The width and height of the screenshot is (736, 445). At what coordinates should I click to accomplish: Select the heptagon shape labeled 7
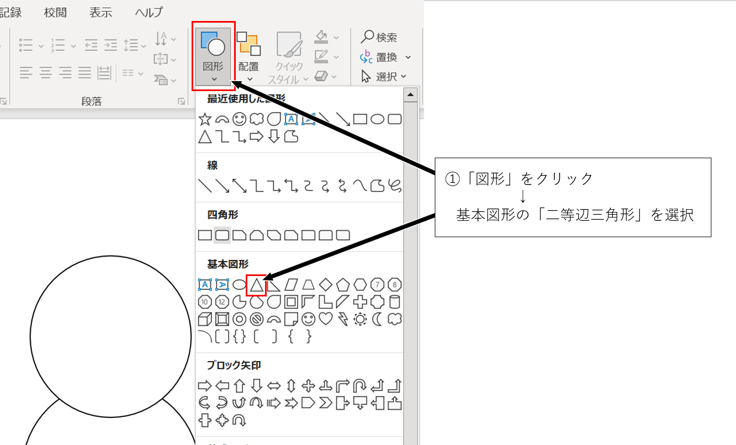[377, 285]
